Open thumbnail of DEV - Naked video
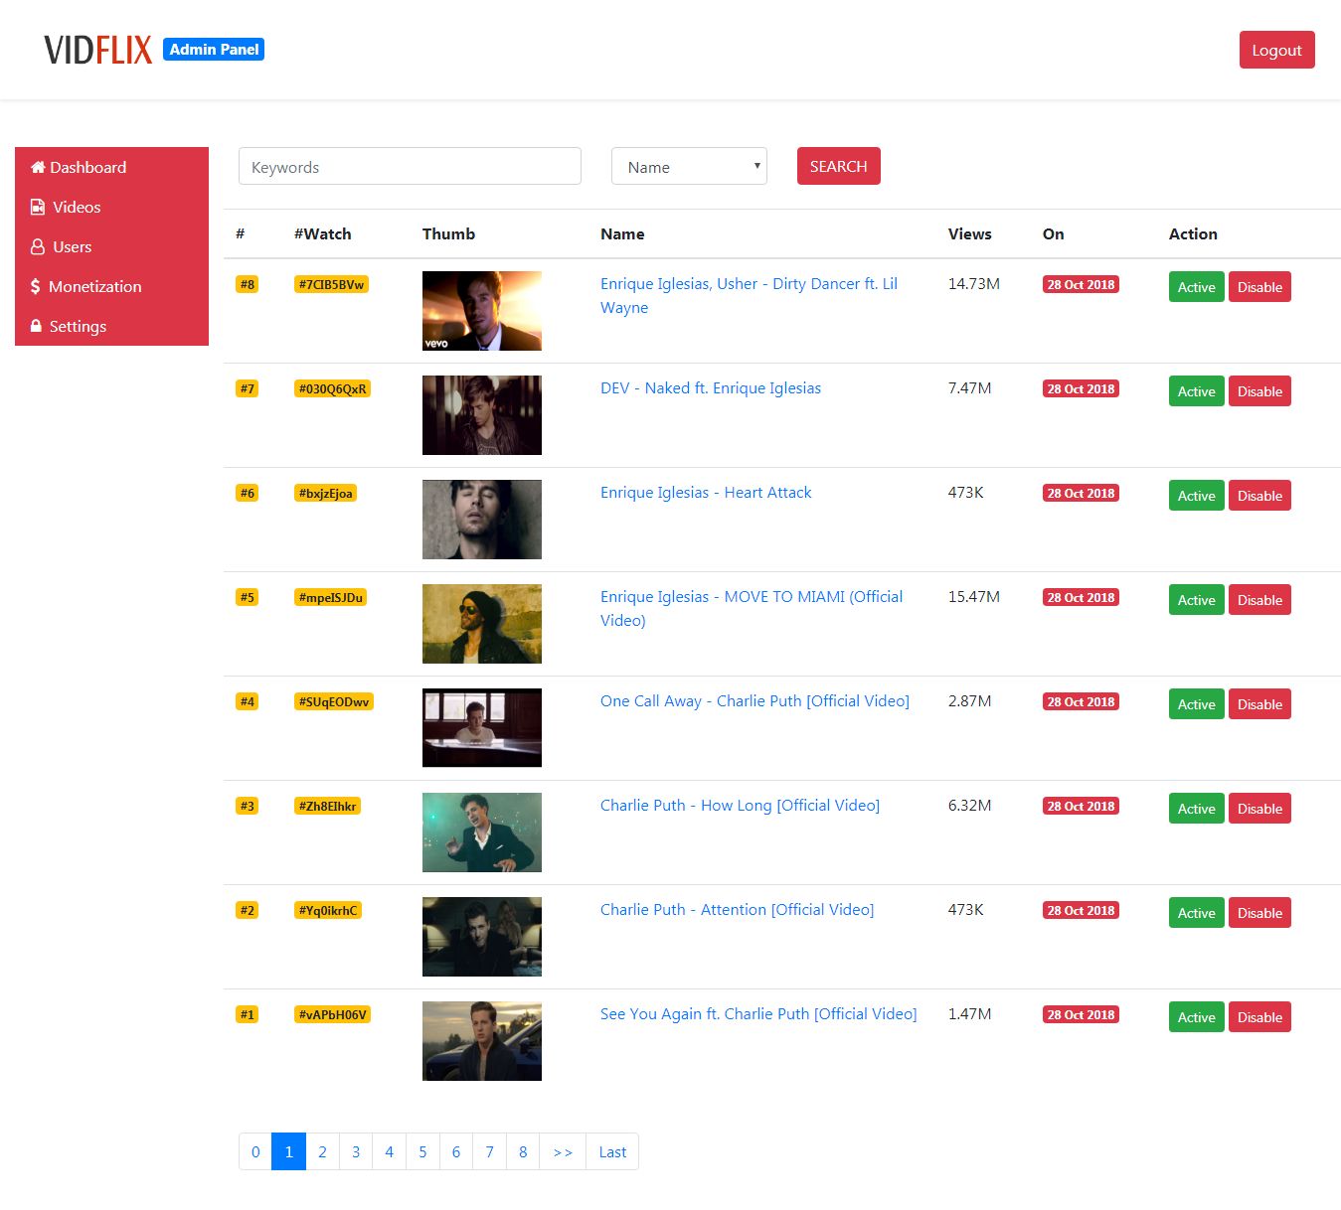 click(482, 415)
